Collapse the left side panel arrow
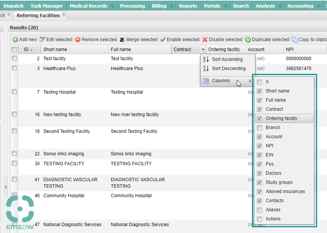Viewport: 327px width, 233px height. coord(6,187)
